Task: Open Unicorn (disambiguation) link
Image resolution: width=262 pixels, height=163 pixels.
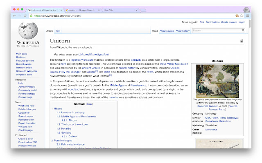Action: pyautogui.click(x=94, y=55)
